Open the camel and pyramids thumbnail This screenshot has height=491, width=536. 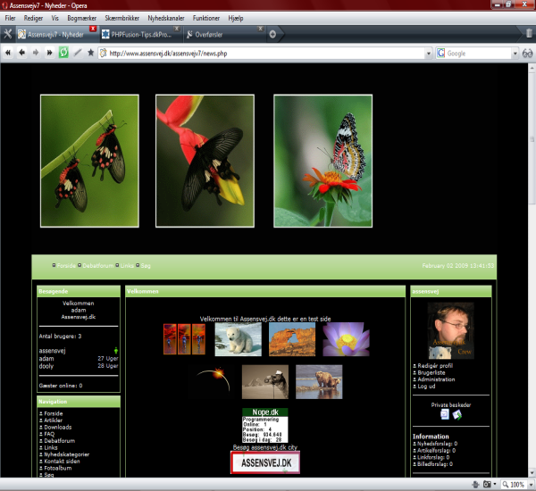click(x=265, y=382)
